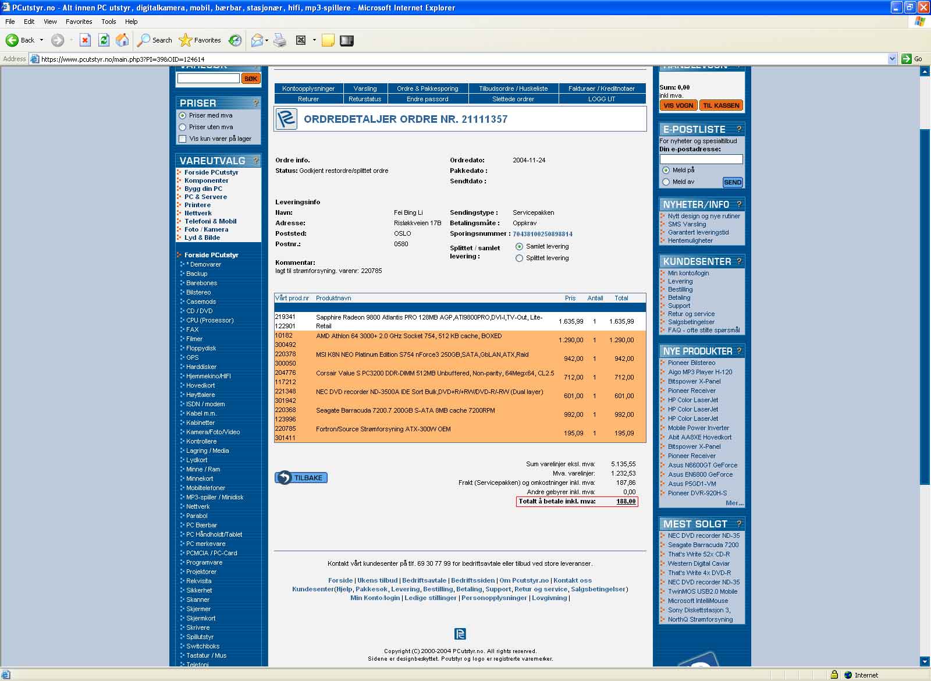Open the Back button history dropdown
Viewport: 931px width, 681px height.
click(x=41, y=40)
